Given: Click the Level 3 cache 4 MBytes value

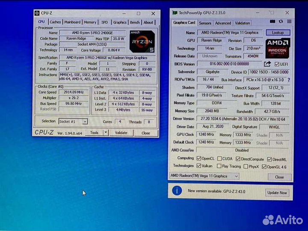Looking at the screenshot, I should (x=123, y=110).
